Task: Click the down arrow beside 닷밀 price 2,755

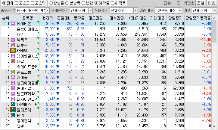Action: [58, 126]
